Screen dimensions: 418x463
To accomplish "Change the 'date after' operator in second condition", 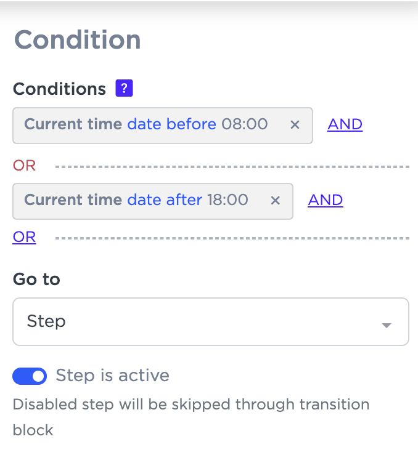I will pos(165,200).
